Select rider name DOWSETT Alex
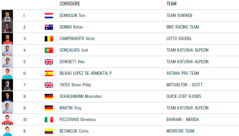The height and width of the screenshot is (136, 239). 72,62
